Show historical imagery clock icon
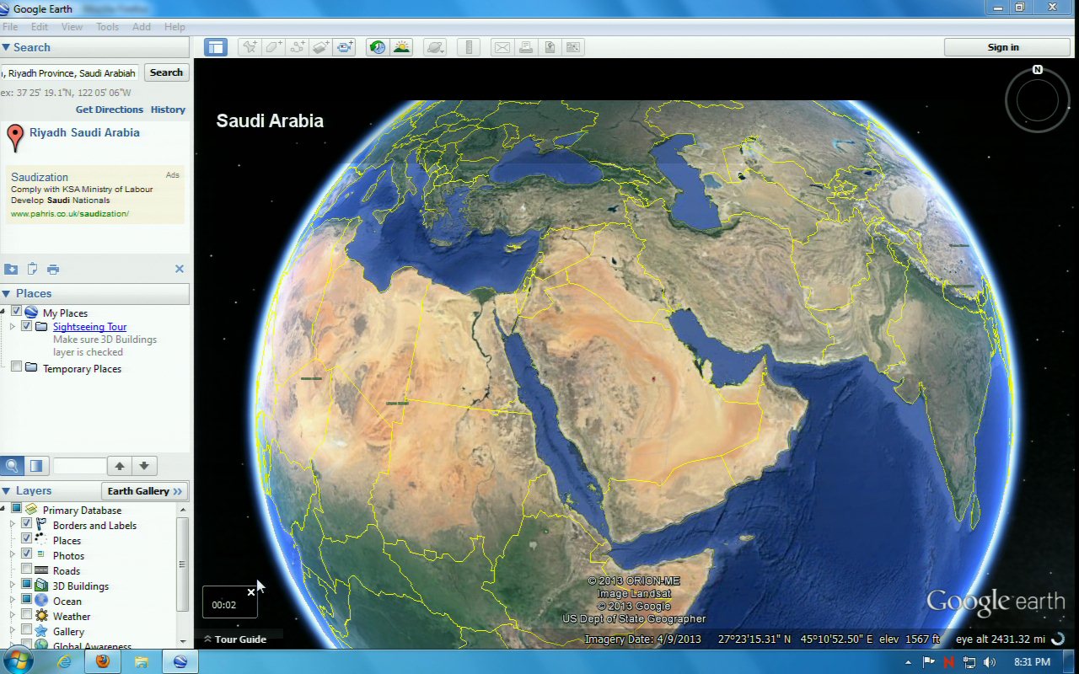 pos(378,47)
